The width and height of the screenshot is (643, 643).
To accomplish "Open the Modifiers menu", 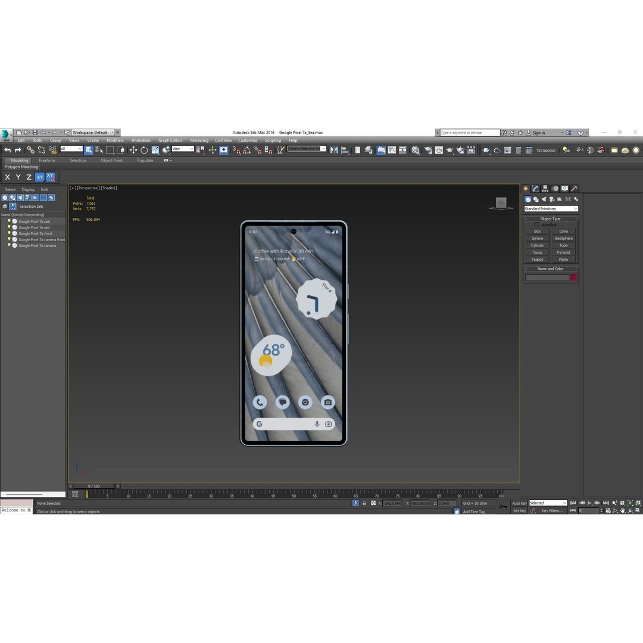I will 116,141.
